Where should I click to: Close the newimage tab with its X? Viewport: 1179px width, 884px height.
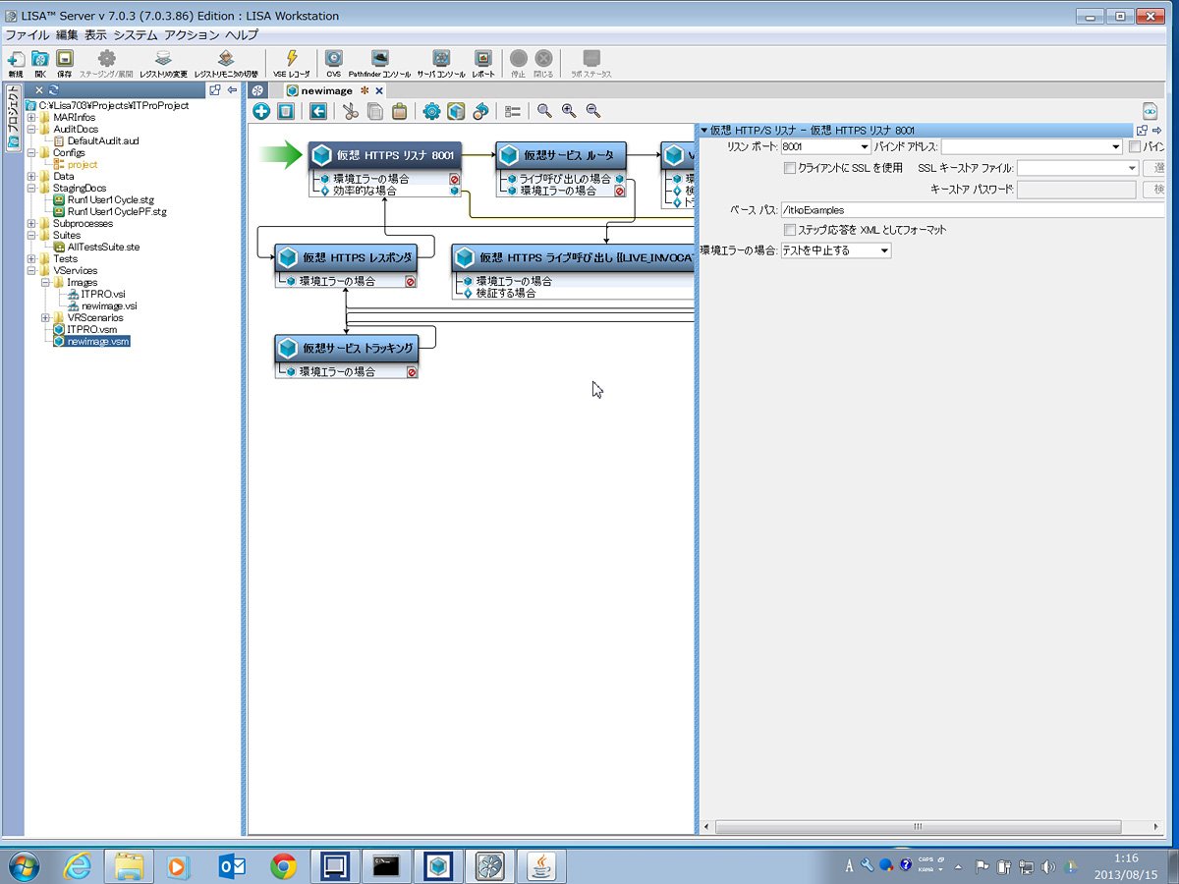379,90
